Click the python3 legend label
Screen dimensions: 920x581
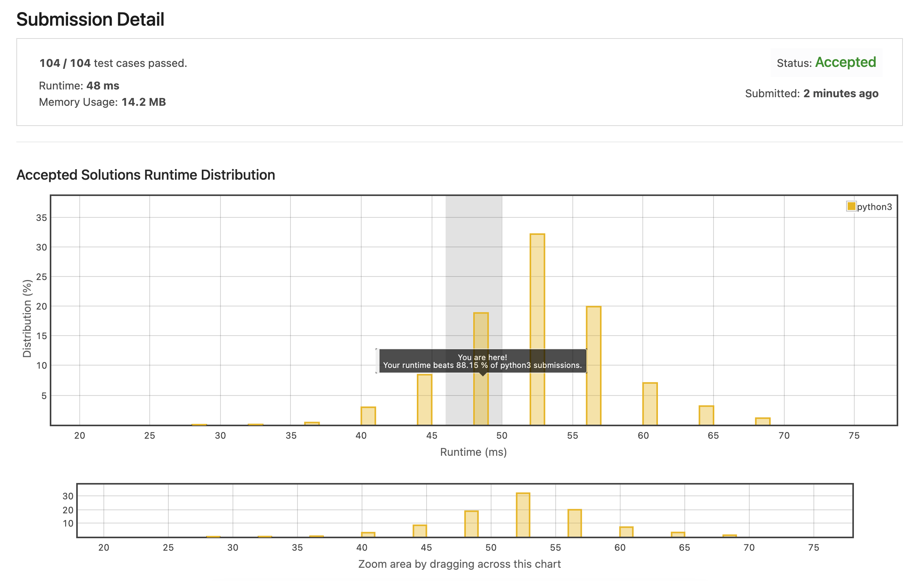pyautogui.click(x=875, y=207)
